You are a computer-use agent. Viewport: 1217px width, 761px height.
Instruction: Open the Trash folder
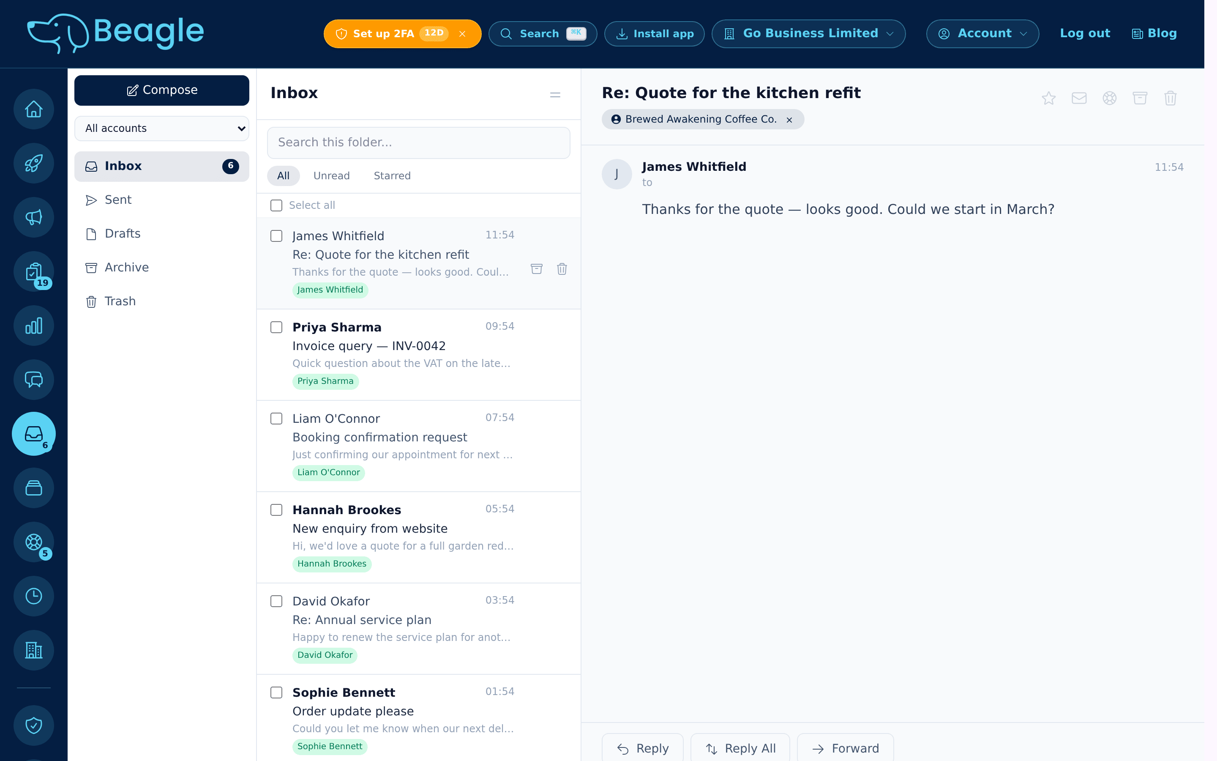[x=162, y=301]
